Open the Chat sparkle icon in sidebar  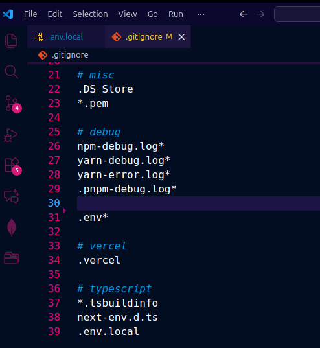[12, 196]
